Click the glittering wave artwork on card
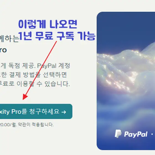Screen dimensions: 155x155 coord(126,69)
